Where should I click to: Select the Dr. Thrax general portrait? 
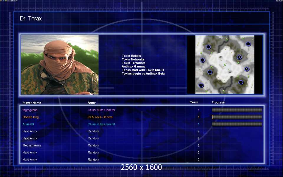[x=60, y=65]
